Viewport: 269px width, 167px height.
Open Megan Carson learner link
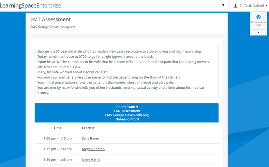click(93, 149)
